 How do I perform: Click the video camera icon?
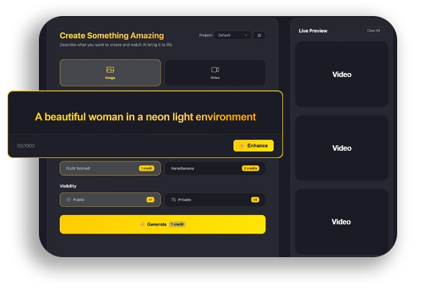pyautogui.click(x=215, y=70)
